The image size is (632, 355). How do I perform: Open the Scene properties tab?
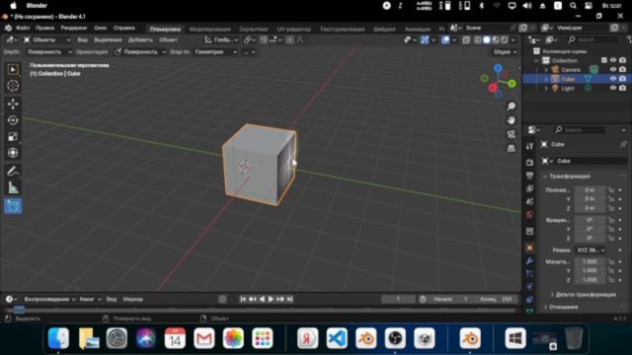(529, 201)
